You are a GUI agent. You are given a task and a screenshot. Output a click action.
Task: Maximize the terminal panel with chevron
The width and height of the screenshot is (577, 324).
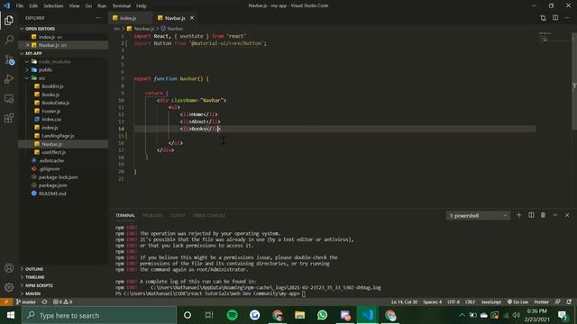[x=555, y=215]
